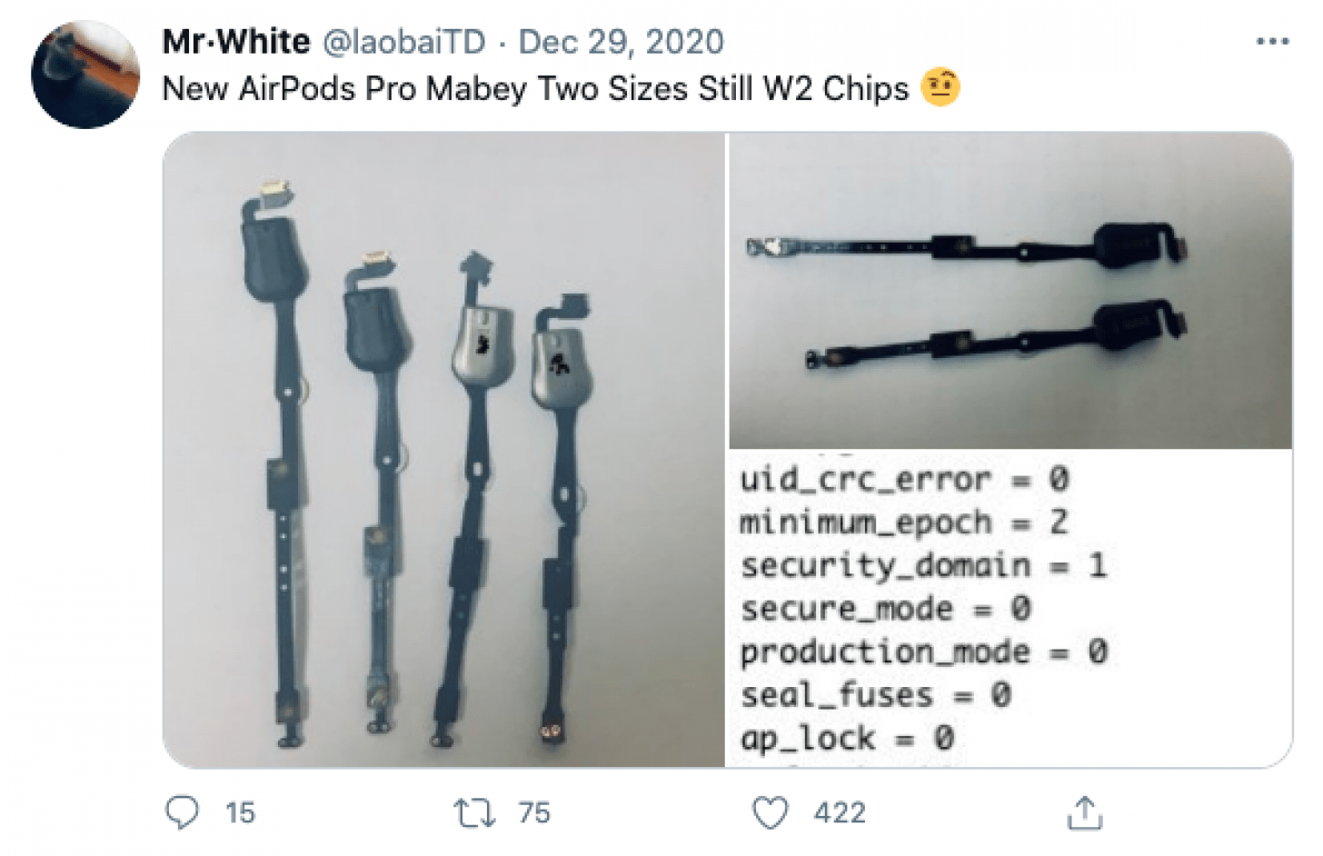Click the tweet text about AirPods Pro

click(x=535, y=89)
